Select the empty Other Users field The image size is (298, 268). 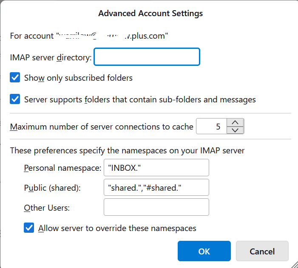point(156,207)
